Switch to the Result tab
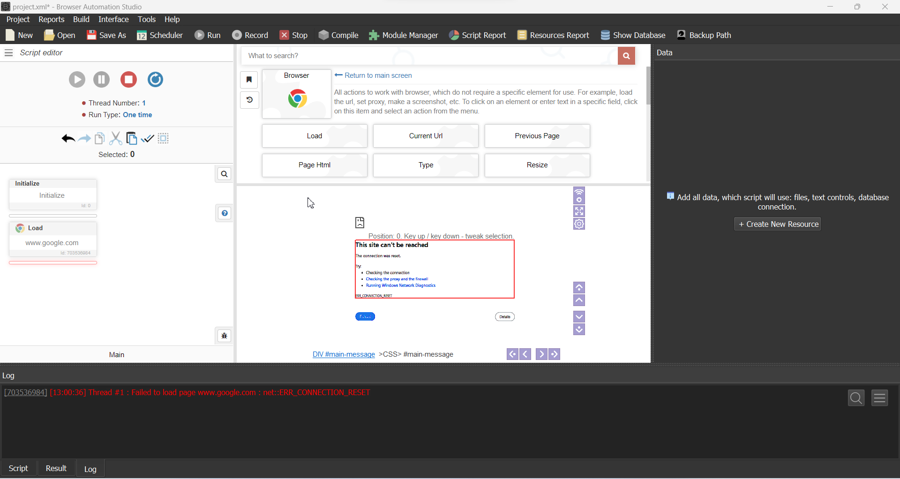Screen dimensions: 900x479 tap(56, 468)
